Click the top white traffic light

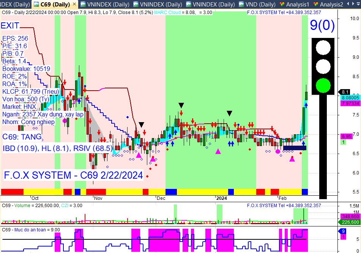(323, 48)
